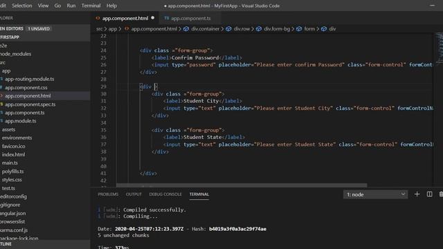Click div.form-bg breadcrumb item
443x249 pixels.
pos(277,29)
